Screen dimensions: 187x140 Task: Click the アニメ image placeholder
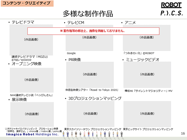pos(147,38)
